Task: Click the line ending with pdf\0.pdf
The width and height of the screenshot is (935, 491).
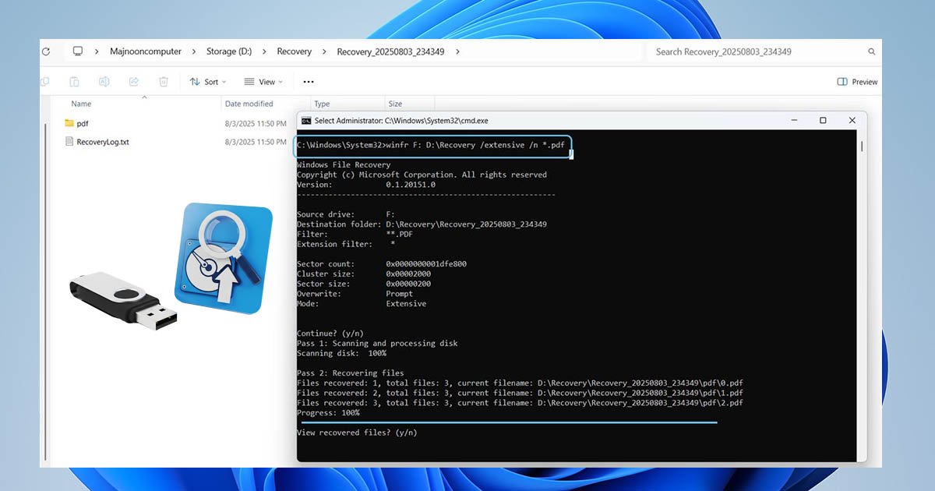Action: tap(520, 383)
